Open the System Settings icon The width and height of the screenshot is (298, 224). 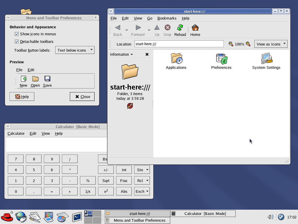coord(267,58)
